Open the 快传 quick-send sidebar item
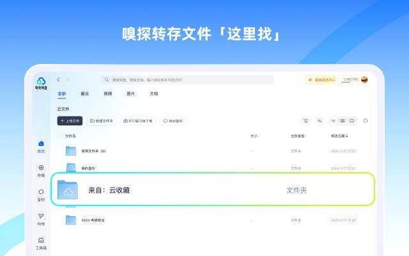Screen dimensions: 409x256 (41, 220)
